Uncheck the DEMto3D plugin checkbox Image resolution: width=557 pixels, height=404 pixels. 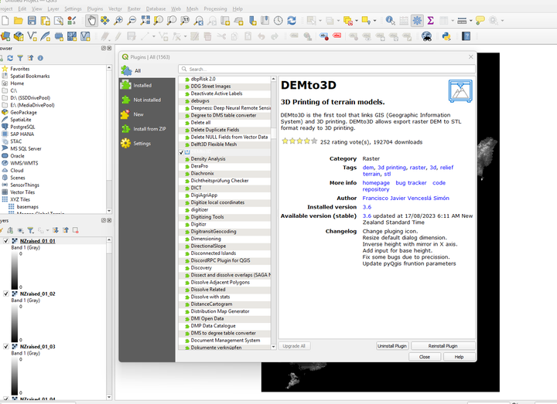[x=181, y=152]
